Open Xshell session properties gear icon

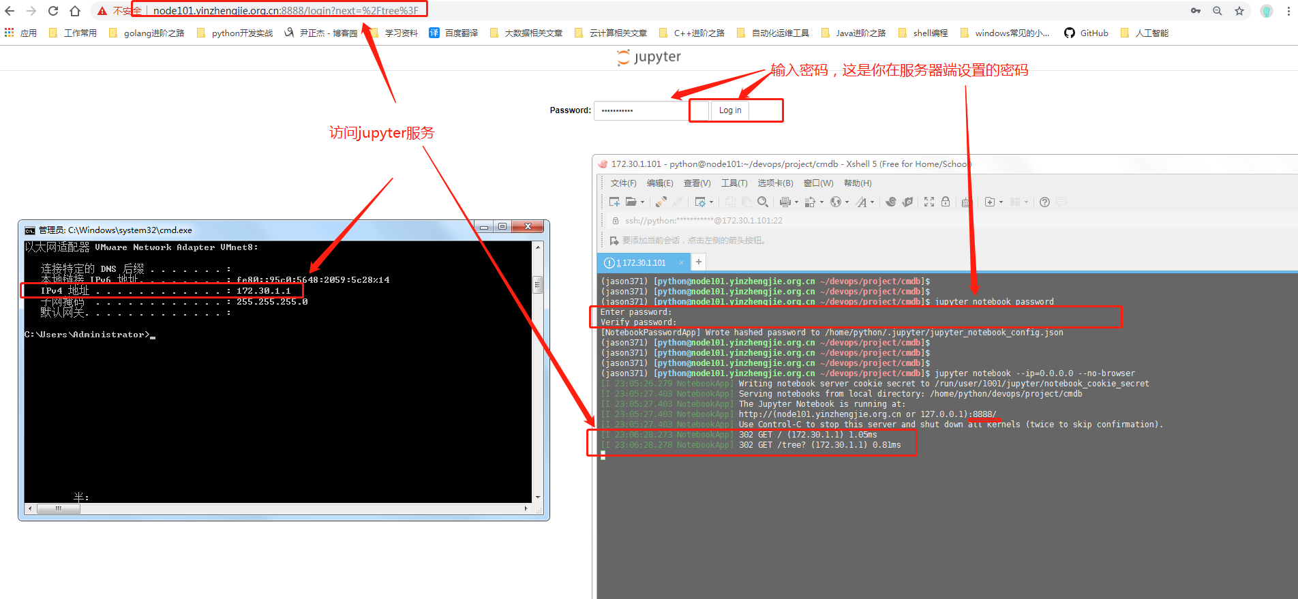tap(699, 202)
